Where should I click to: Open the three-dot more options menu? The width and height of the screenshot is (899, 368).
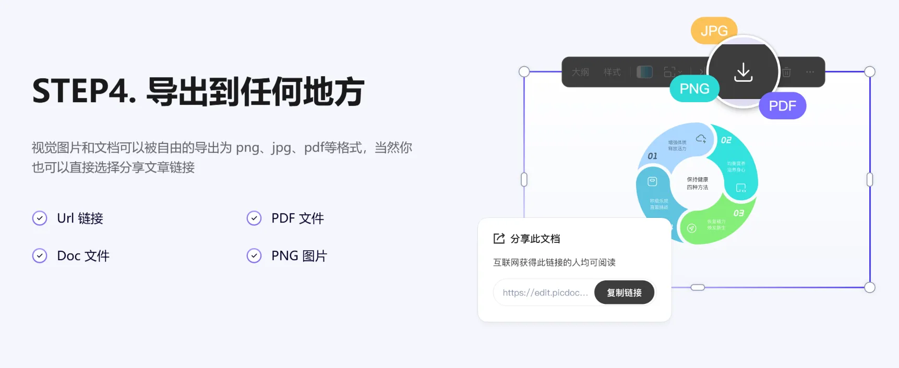[810, 72]
